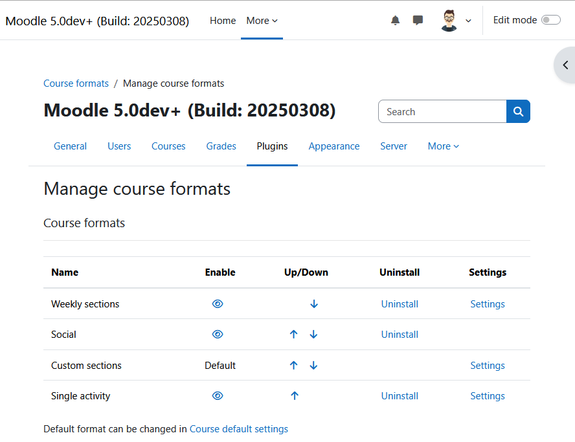Move Single activity up with arrow
The image size is (575, 442).
coord(295,396)
